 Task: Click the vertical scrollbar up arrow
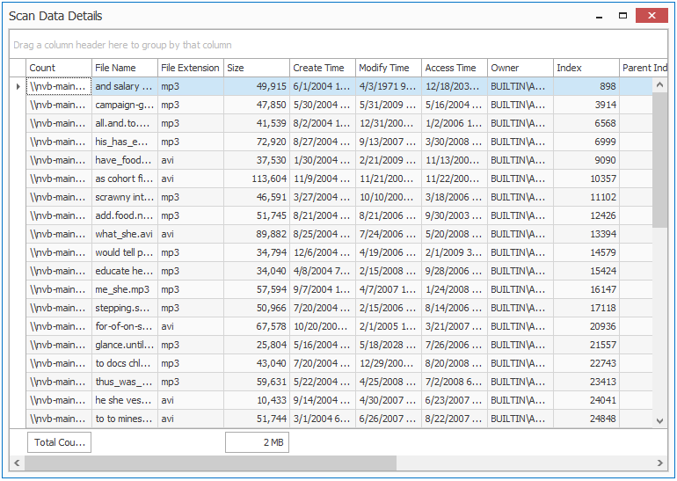659,85
